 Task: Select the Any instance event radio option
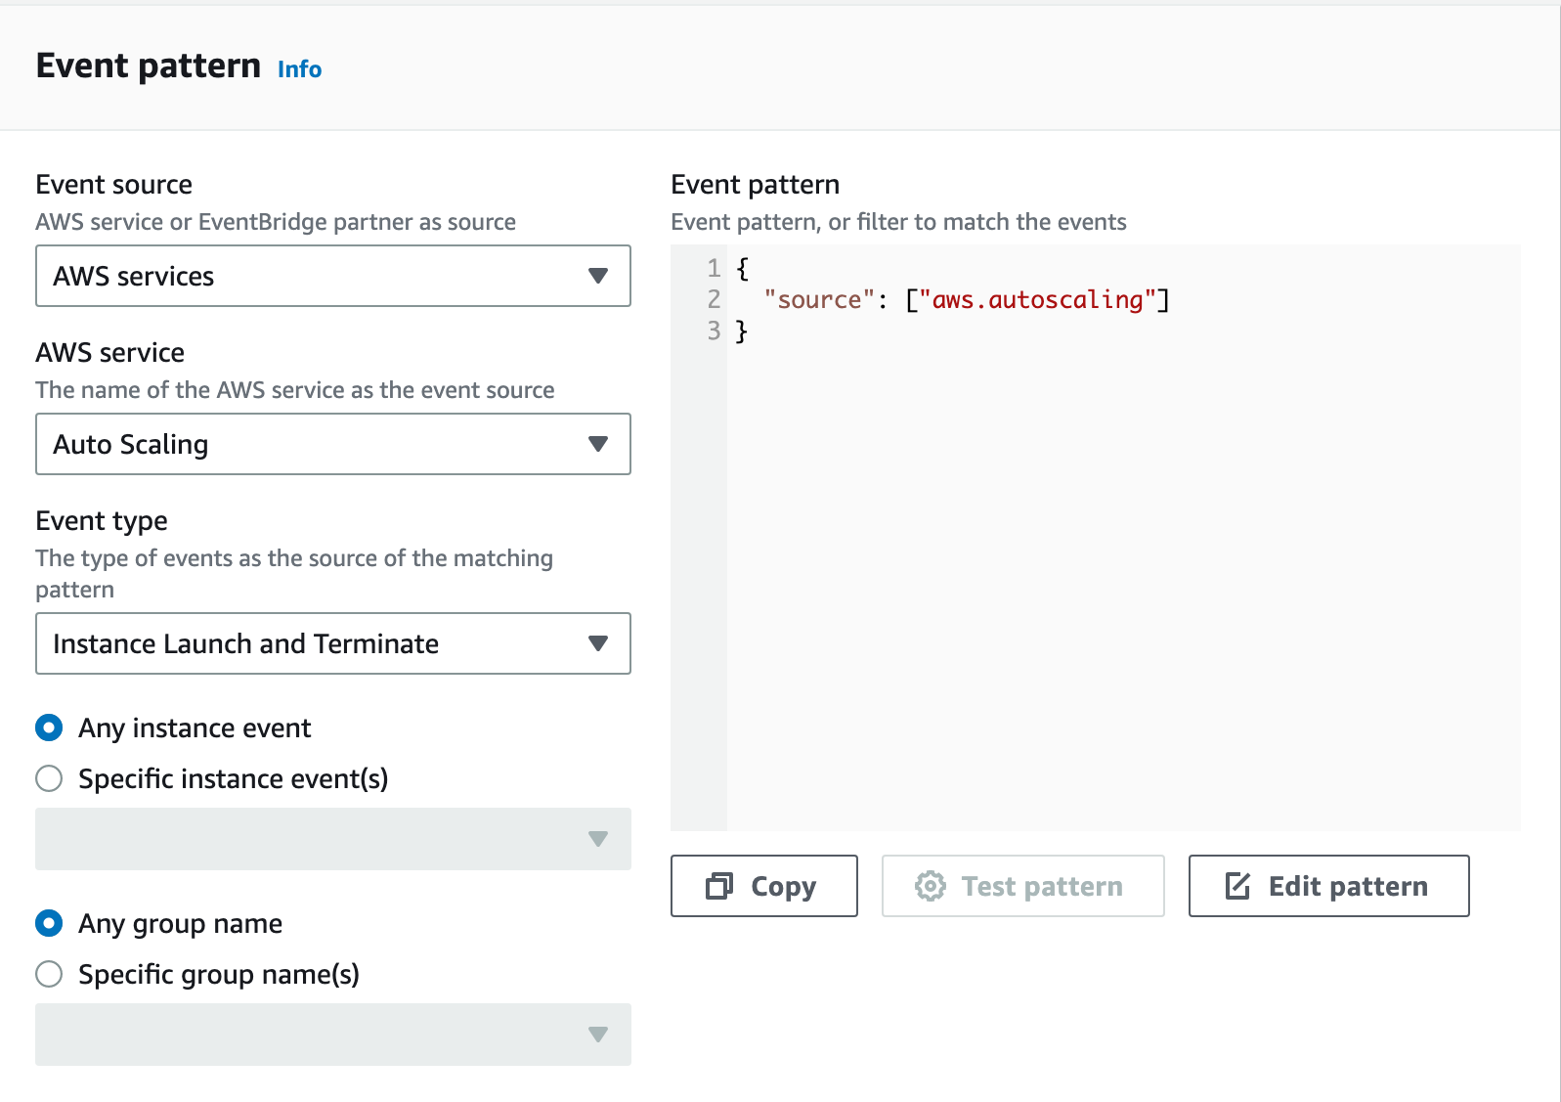click(49, 727)
